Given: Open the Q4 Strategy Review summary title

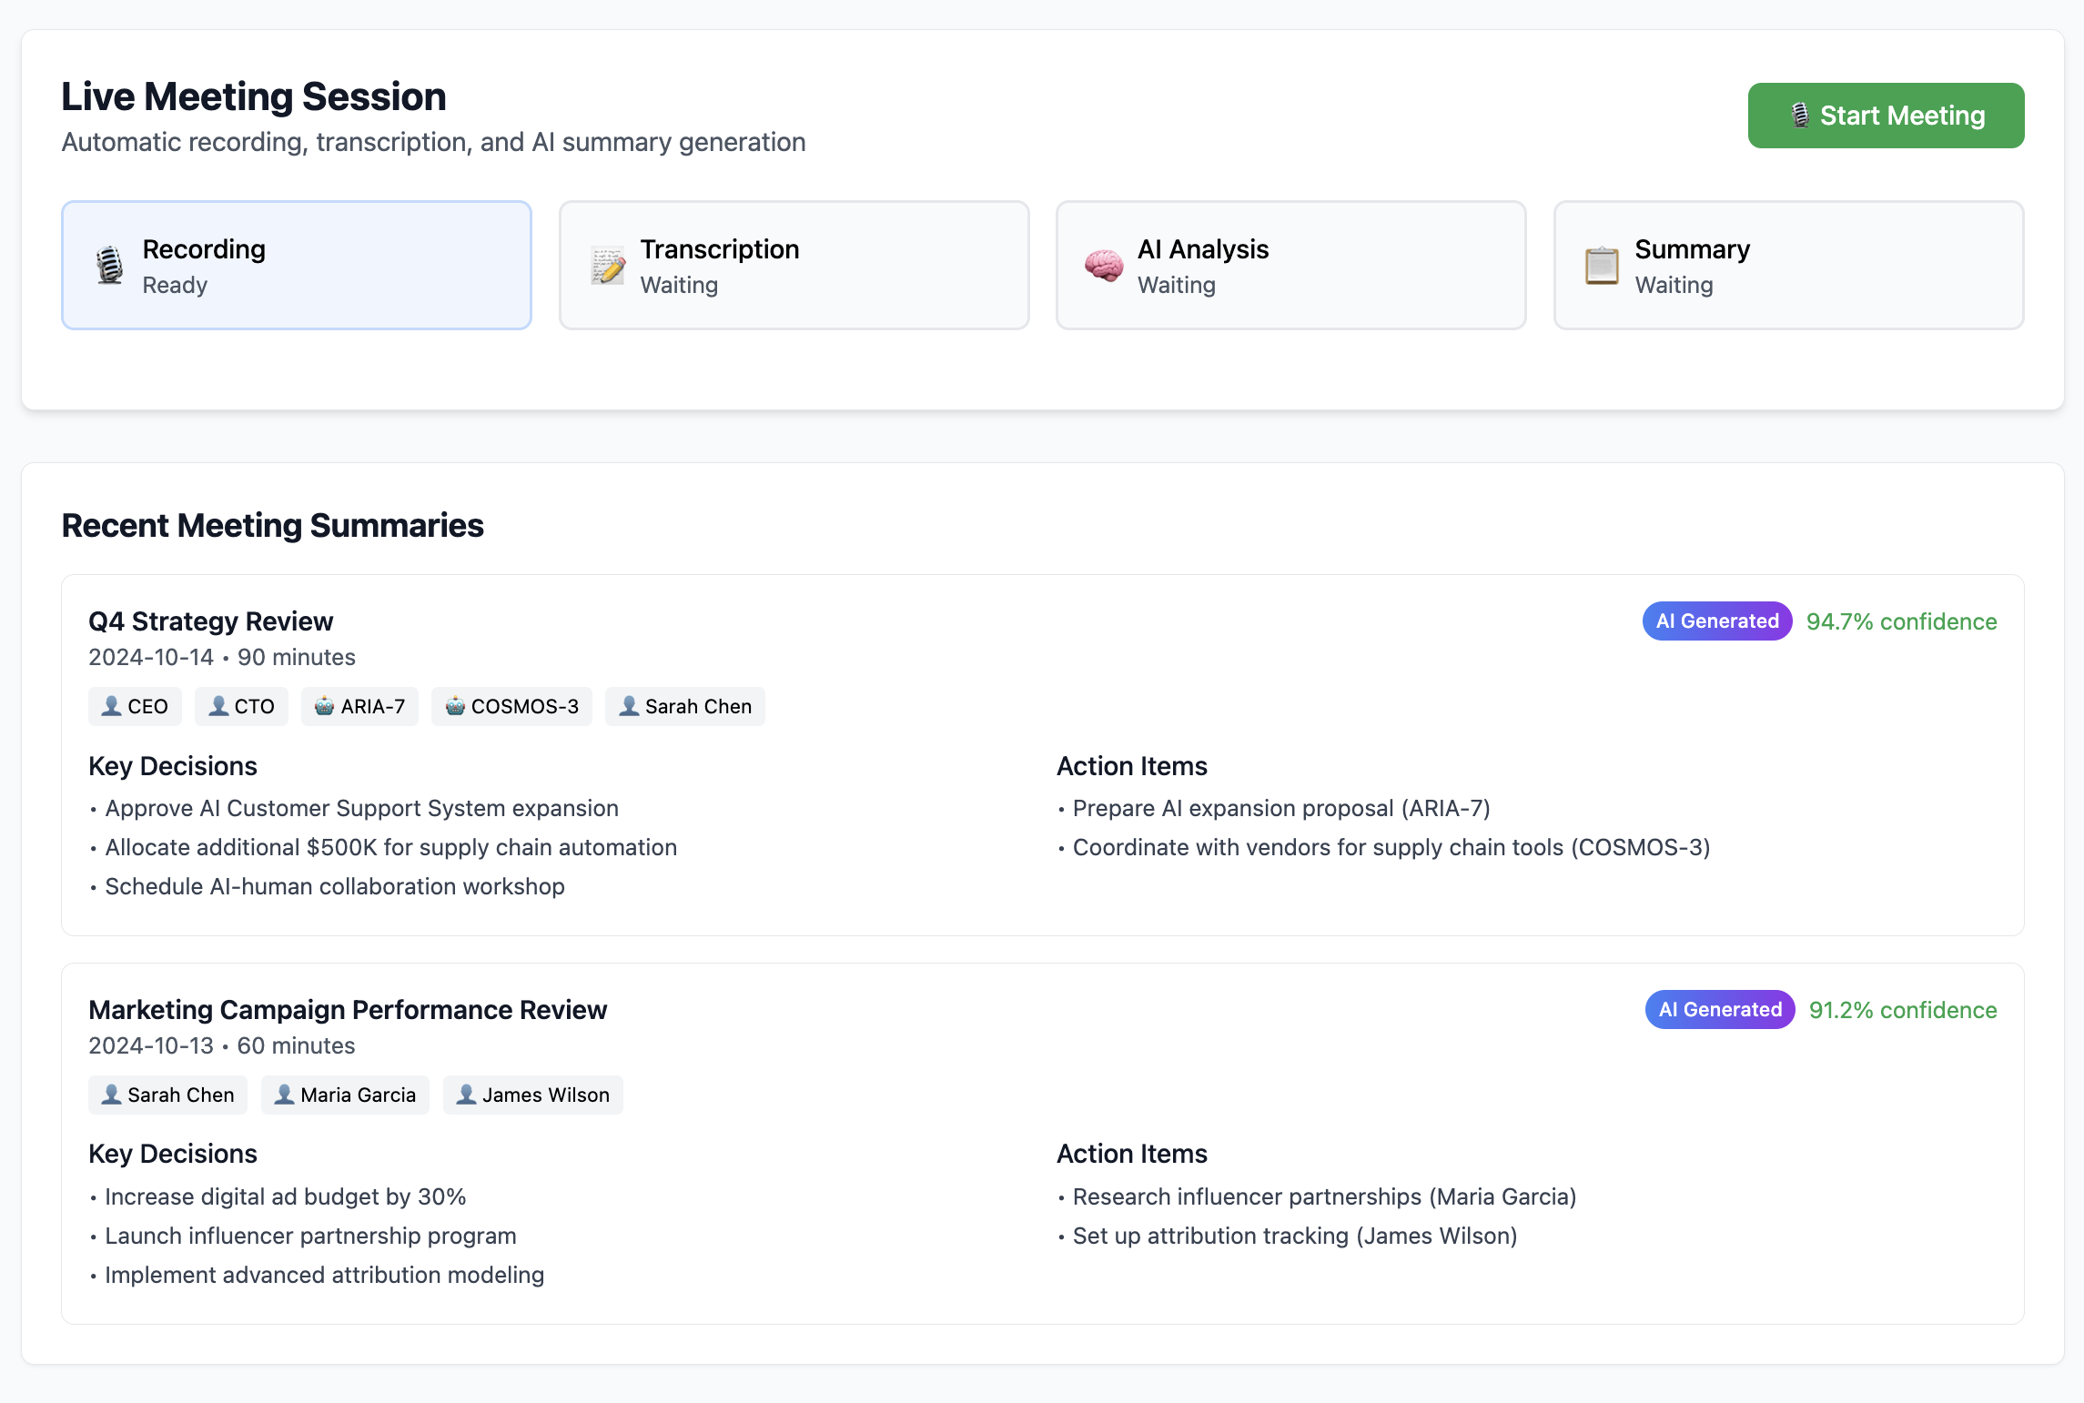Looking at the screenshot, I should (x=210, y=621).
